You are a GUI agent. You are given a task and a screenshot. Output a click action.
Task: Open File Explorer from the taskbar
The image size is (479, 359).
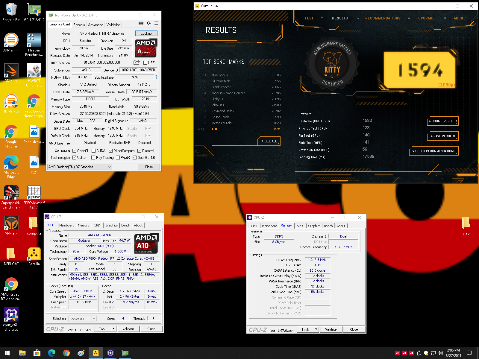pyautogui.click(x=22, y=353)
